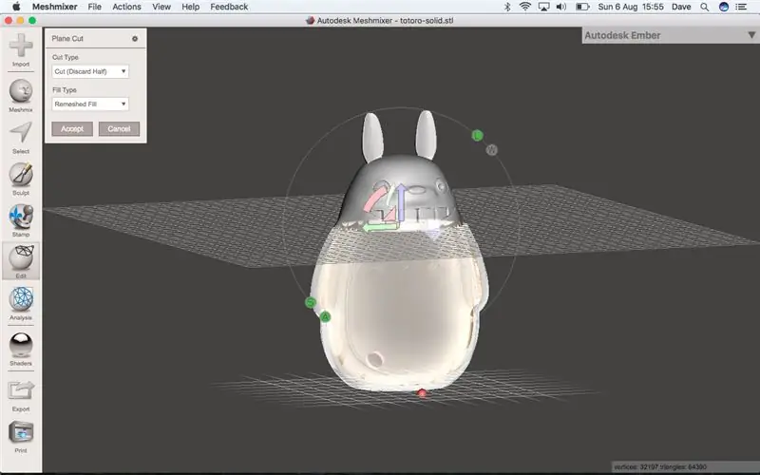Click the green handle above the A marker
Screen dimensions: 760x475
[x=311, y=303]
